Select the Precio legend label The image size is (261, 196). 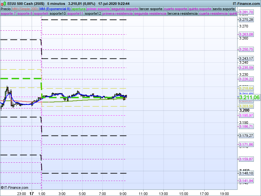click(6, 9)
